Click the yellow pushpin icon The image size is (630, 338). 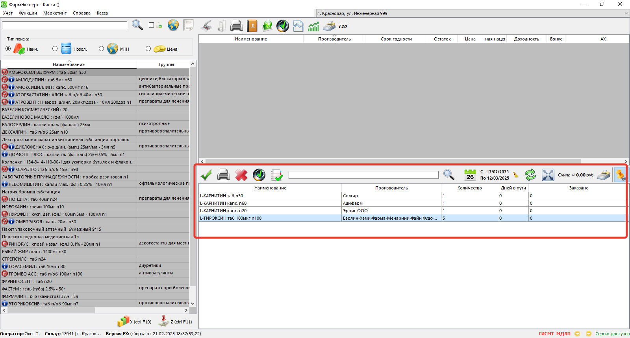(x=621, y=175)
